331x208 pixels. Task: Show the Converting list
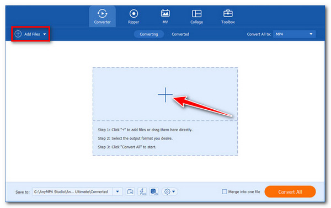tap(148, 34)
